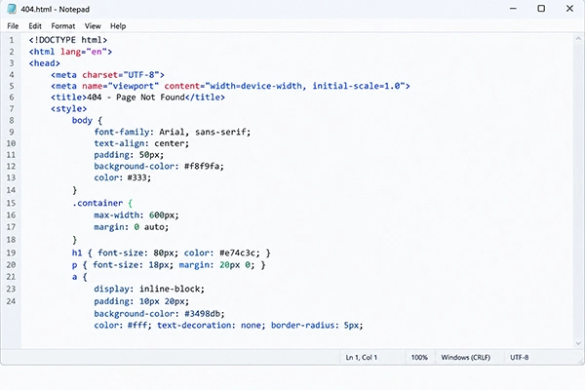Image resolution: width=585 pixels, height=390 pixels.
Task: Click the UTF-8 encoding status entry
Action: pos(520,358)
